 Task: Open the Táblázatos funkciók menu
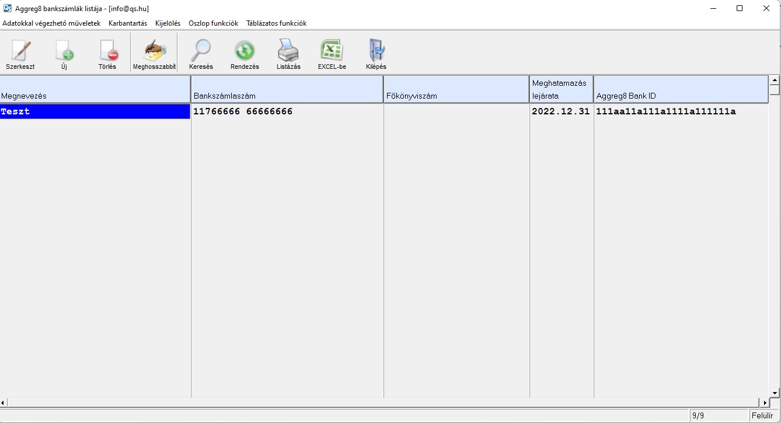click(x=276, y=23)
